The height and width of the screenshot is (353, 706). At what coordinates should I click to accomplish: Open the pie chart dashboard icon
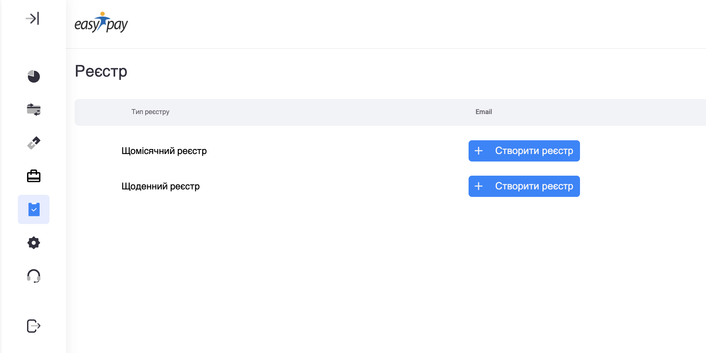click(x=33, y=77)
